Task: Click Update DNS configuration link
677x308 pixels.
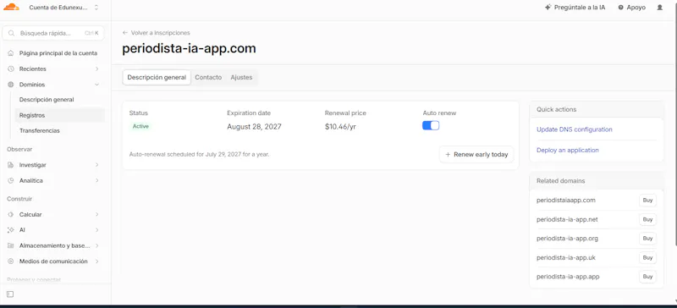Action: click(575, 129)
